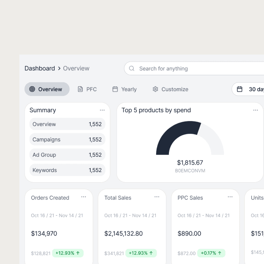Click the $134,970 orders value
This screenshot has width=264, height=264.
pyautogui.click(x=44, y=234)
